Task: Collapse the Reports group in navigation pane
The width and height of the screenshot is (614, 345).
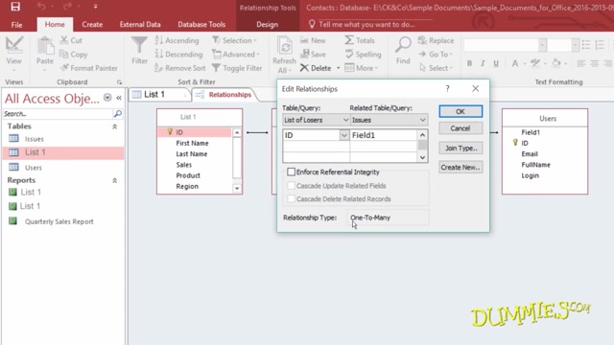Action: tap(115, 180)
